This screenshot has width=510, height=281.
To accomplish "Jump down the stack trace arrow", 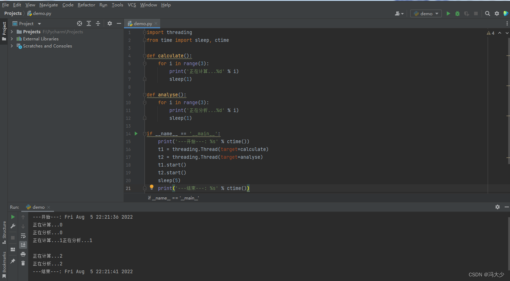I will (23, 226).
